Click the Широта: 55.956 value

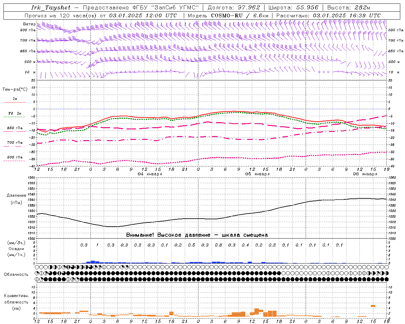click(294, 8)
